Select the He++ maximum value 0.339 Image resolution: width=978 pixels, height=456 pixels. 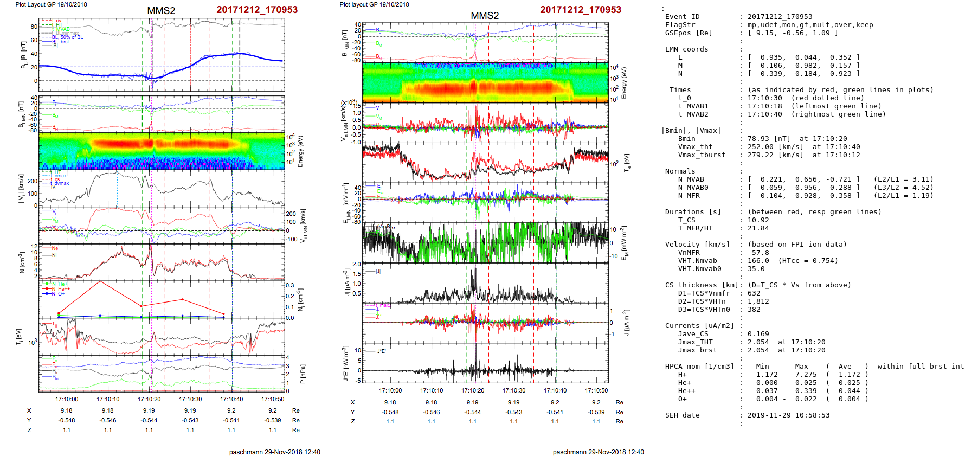tap(806, 391)
